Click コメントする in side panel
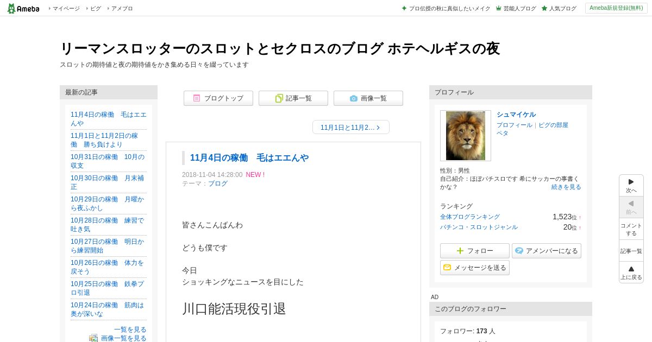Viewport: 652px width, 342px height. [631, 229]
